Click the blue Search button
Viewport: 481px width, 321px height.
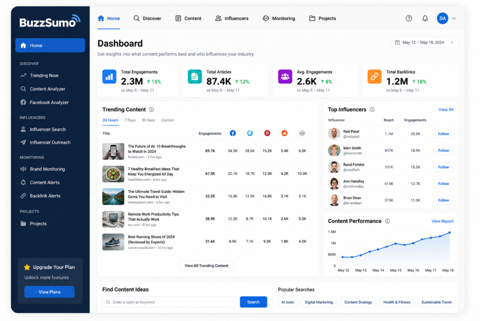(253, 302)
